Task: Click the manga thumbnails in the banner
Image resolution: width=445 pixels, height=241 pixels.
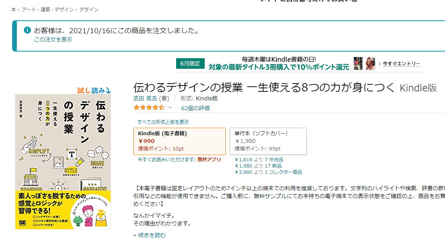Action: (x=365, y=63)
